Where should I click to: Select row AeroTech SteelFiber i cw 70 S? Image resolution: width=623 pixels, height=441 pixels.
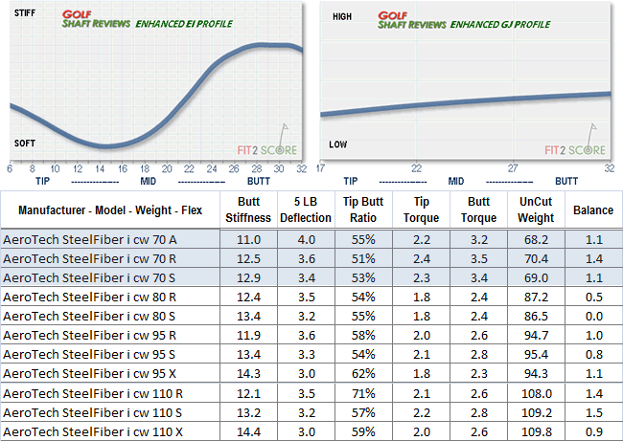[x=311, y=277]
